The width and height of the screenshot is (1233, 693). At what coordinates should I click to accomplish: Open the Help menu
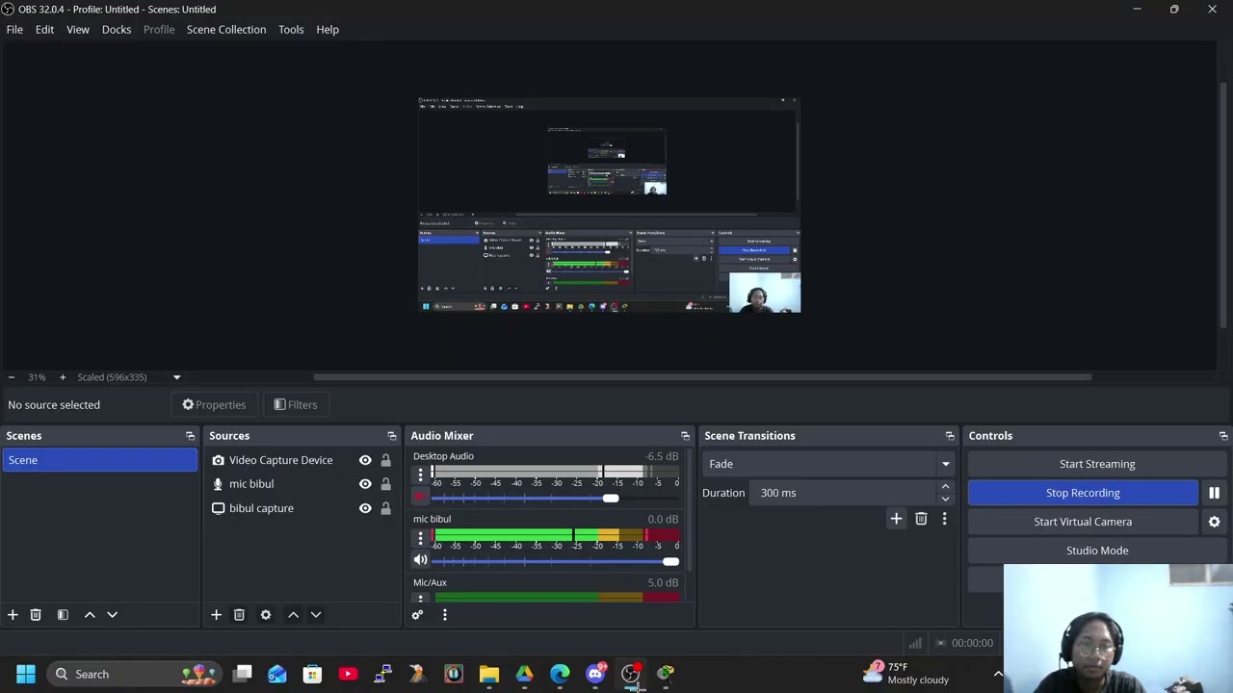(328, 29)
